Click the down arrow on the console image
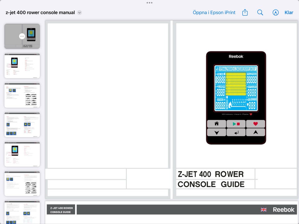Image resolution: width=299 pixels, height=224 pixels. (x=217, y=133)
